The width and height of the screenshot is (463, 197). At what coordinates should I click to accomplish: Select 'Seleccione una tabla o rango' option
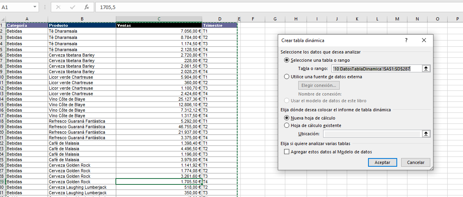click(x=286, y=60)
